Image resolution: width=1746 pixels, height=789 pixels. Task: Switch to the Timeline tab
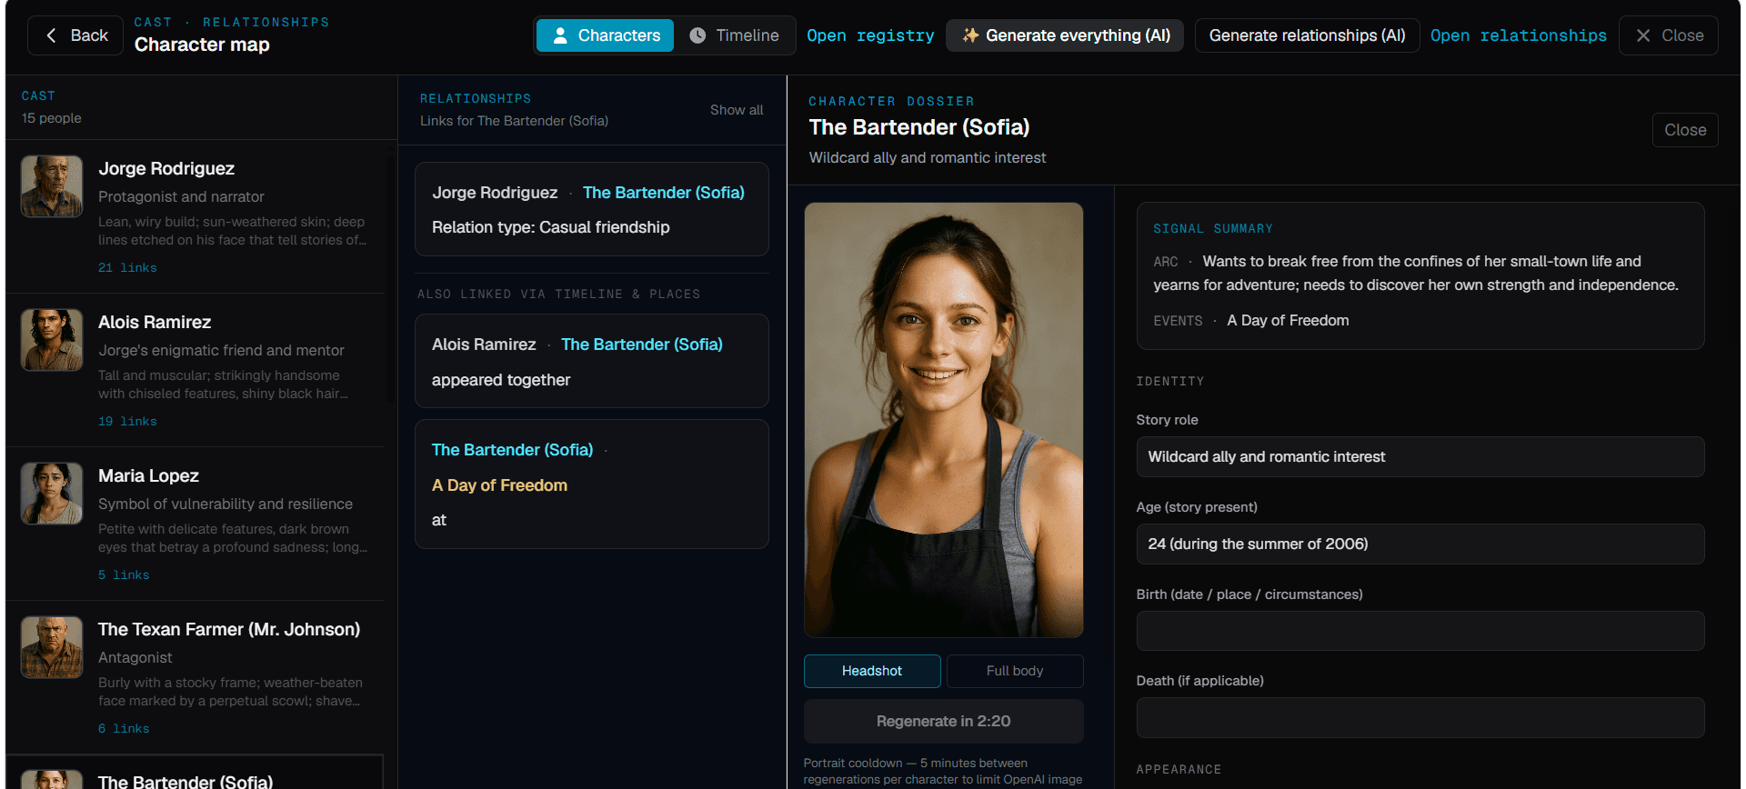click(735, 35)
